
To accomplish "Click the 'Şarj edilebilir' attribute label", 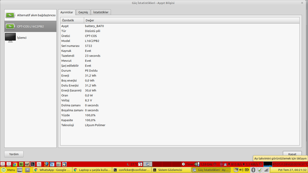I will coord(70,66).
